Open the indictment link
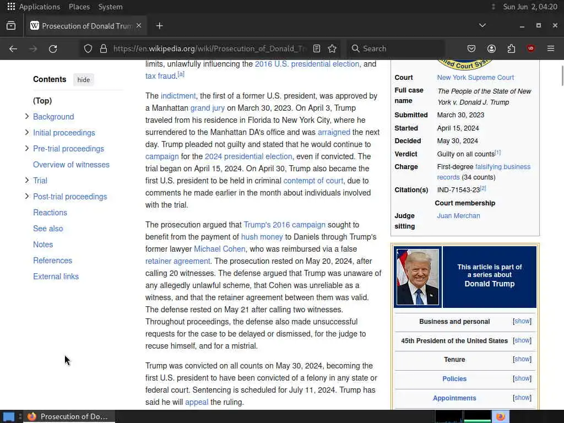The height and width of the screenshot is (423, 564). tap(178, 96)
